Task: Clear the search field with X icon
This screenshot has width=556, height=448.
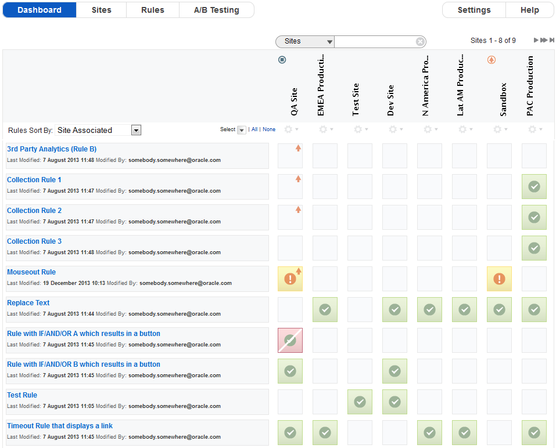Action: pyautogui.click(x=420, y=42)
